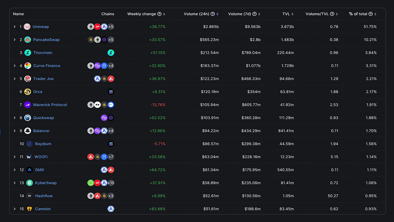The width and height of the screenshot is (394, 222).
Task: Expand the Uniswap row details
Action: pos(14,27)
